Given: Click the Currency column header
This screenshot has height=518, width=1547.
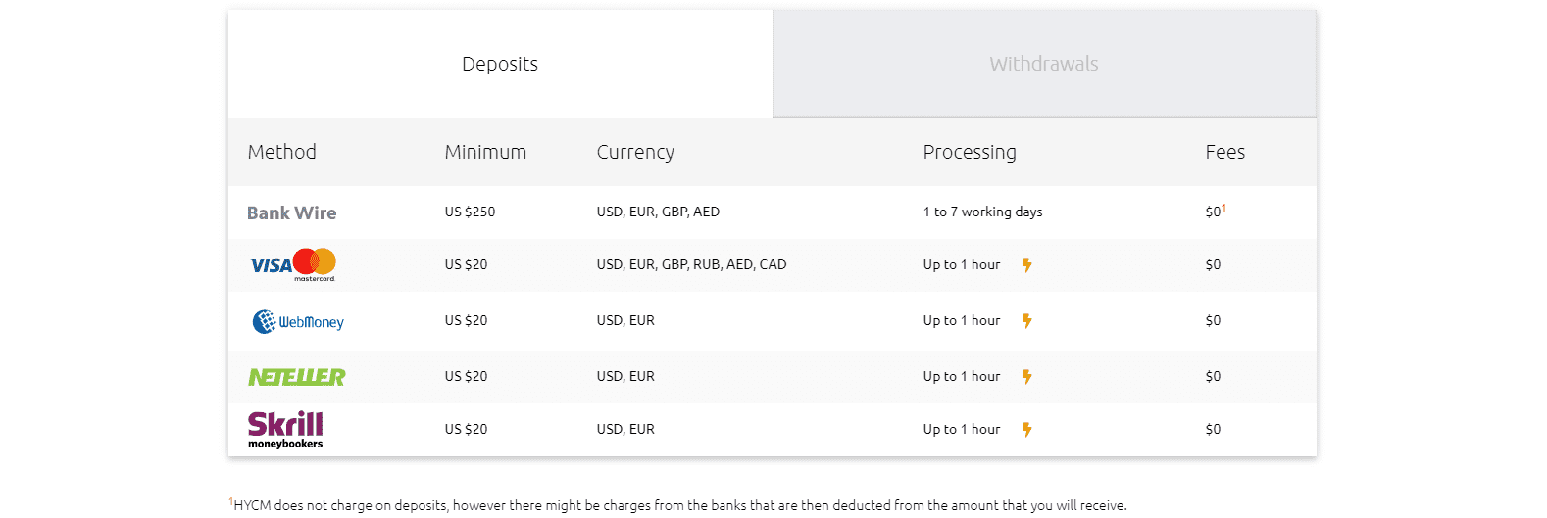Looking at the screenshot, I should click(x=635, y=152).
